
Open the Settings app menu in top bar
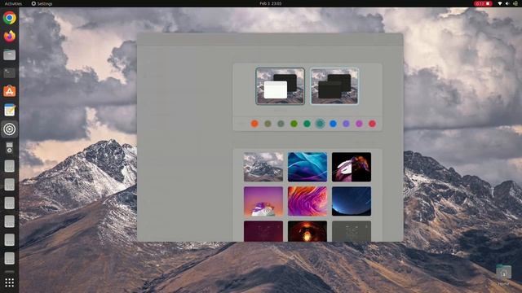[x=42, y=3]
